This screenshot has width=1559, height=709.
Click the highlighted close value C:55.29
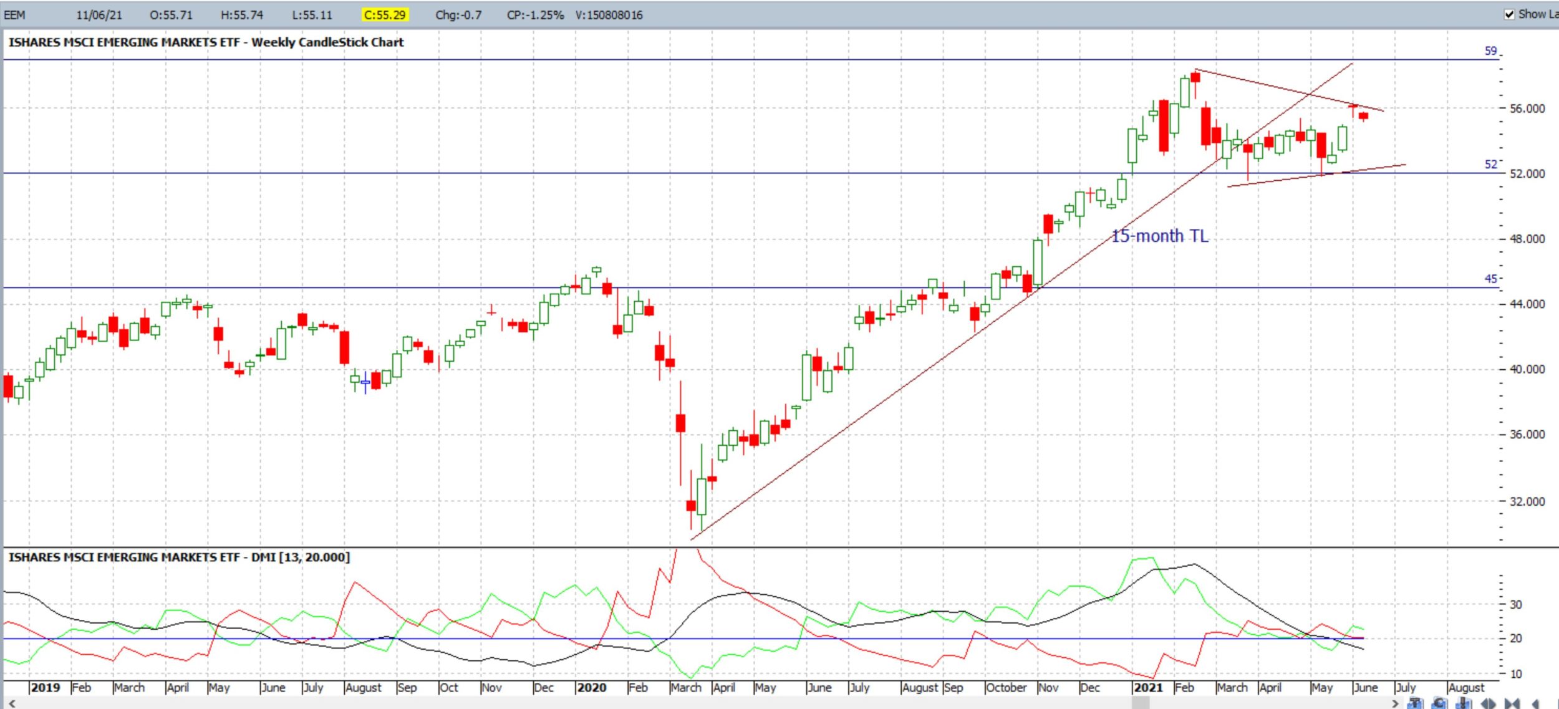tap(385, 15)
